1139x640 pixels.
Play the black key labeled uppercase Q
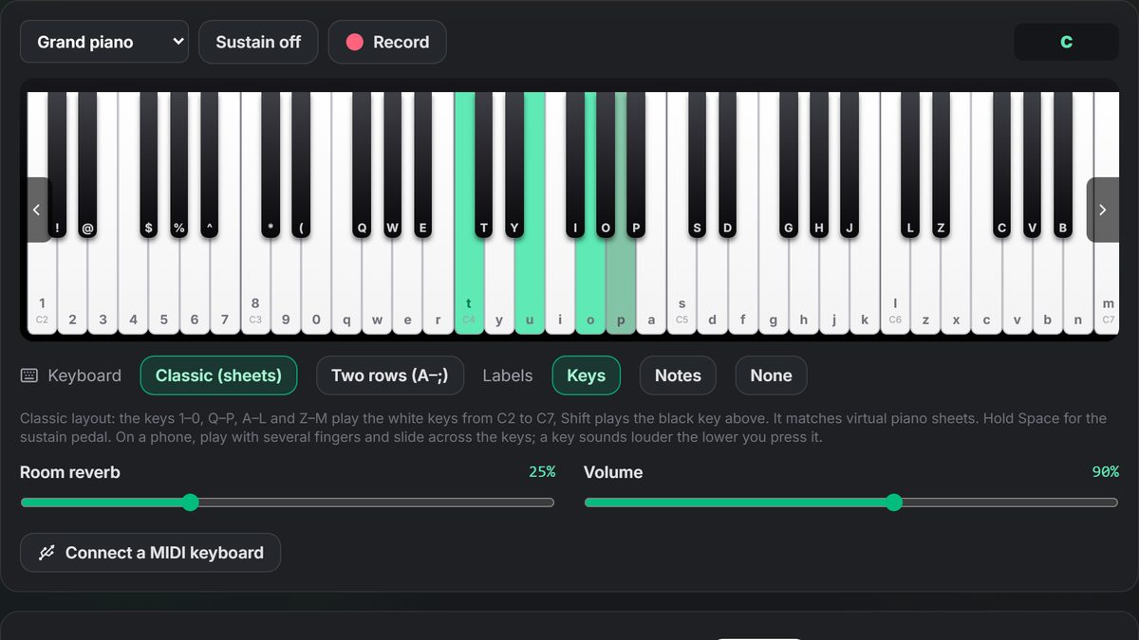[362, 166]
